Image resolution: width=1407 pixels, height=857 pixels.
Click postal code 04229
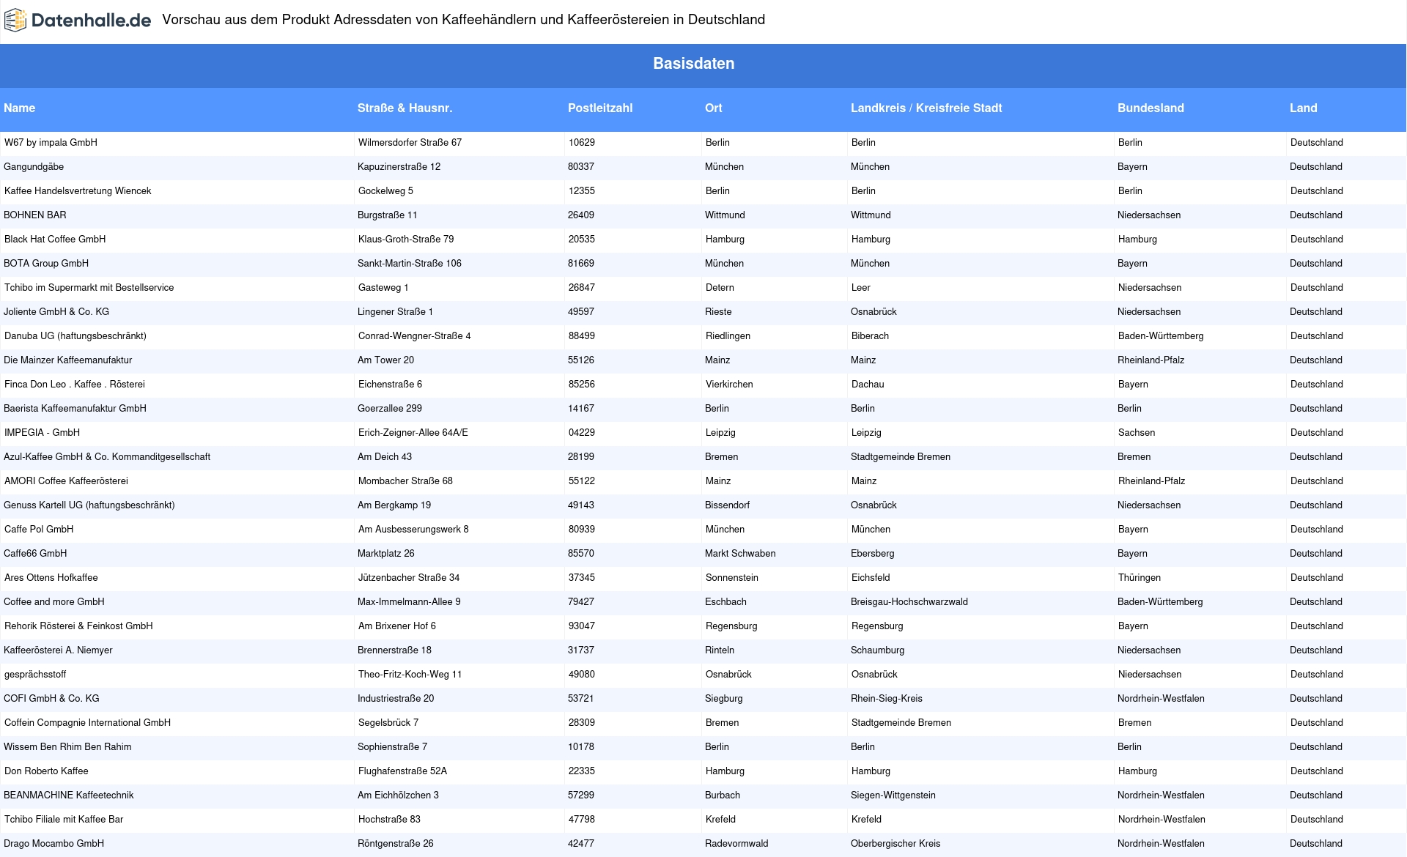tap(582, 433)
